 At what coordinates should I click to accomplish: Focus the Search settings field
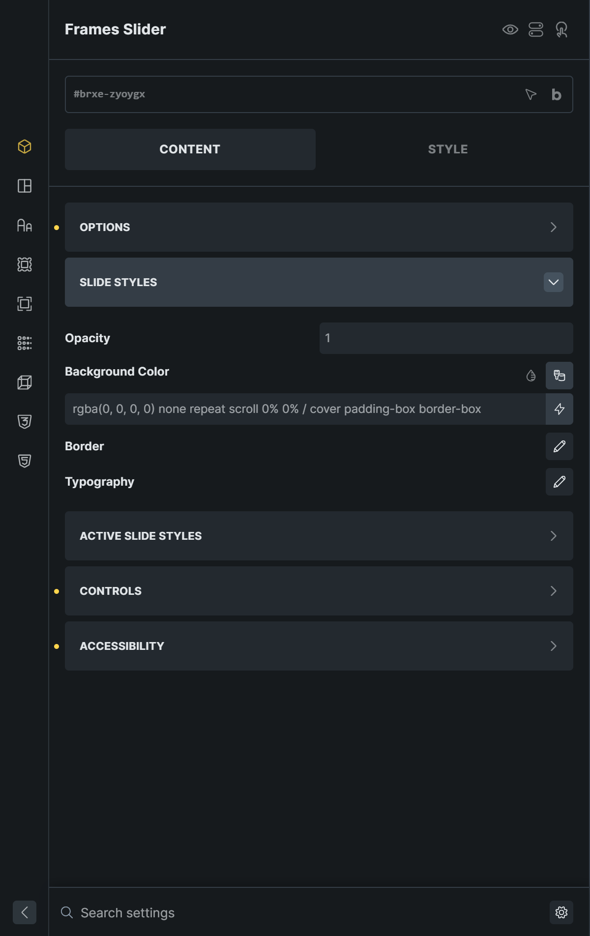pyautogui.click(x=300, y=912)
